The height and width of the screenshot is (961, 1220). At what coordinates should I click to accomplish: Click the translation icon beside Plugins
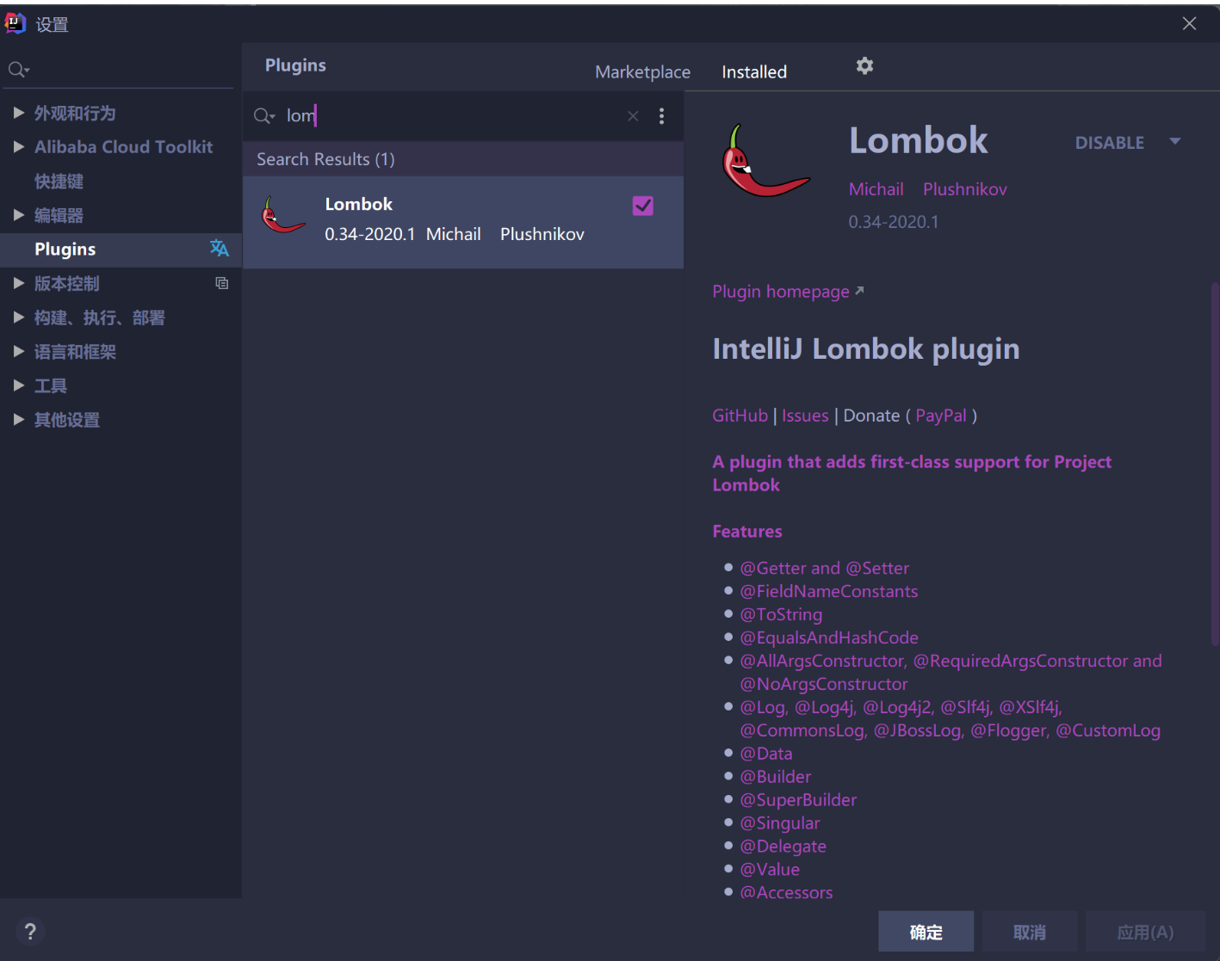[x=220, y=249]
